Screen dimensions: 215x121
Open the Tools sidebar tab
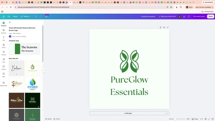[x=4, y=60]
